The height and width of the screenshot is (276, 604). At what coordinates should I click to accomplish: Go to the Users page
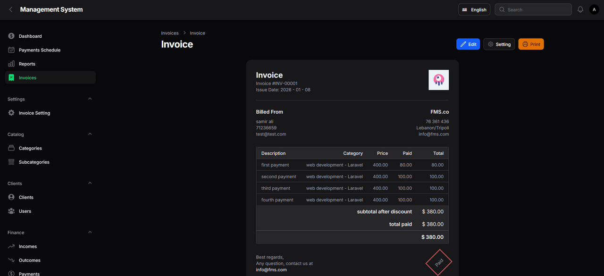pos(50,211)
